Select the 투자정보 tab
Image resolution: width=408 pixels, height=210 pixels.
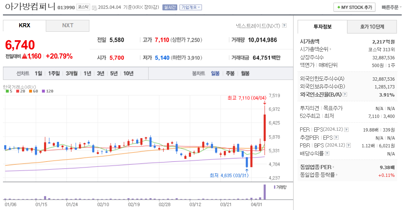(322, 27)
